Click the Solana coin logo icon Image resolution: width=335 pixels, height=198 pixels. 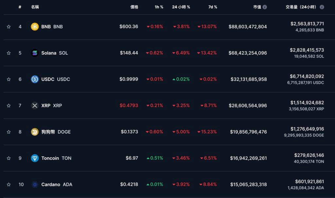click(35, 53)
